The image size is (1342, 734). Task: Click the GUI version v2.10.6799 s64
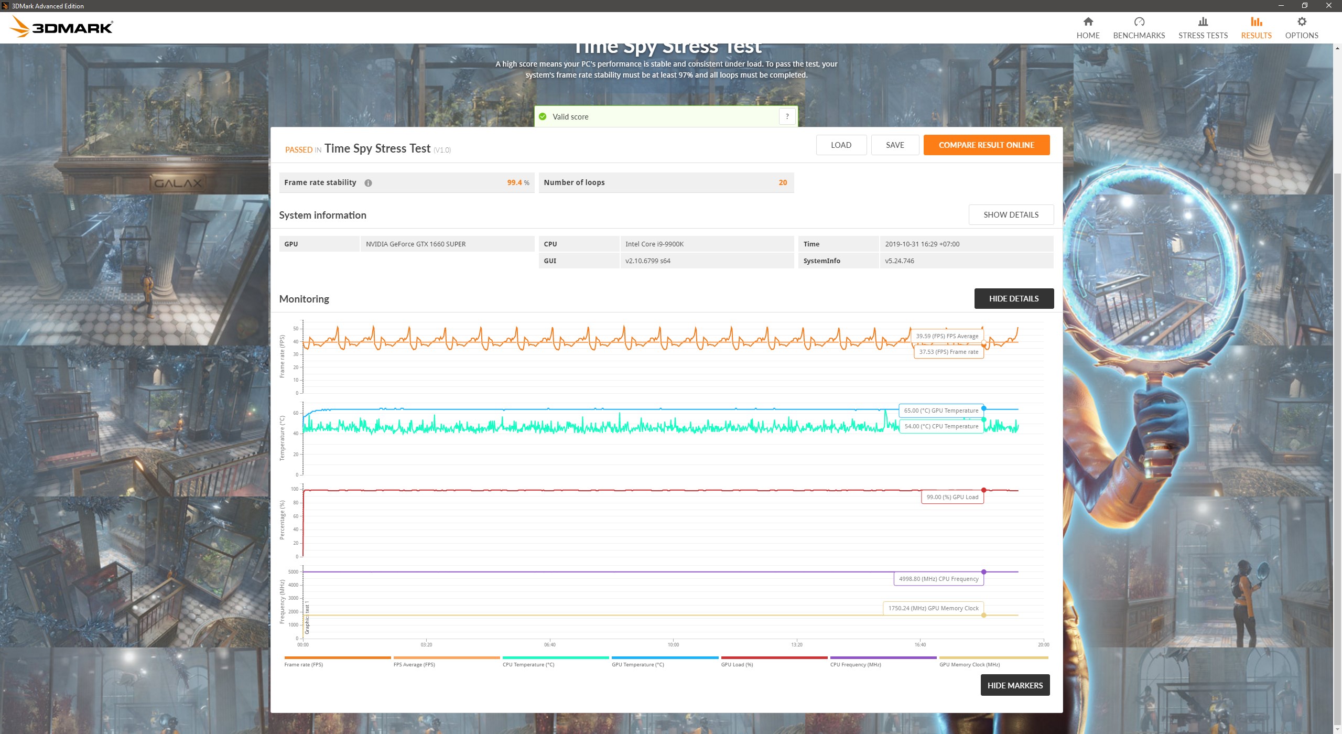[647, 261]
